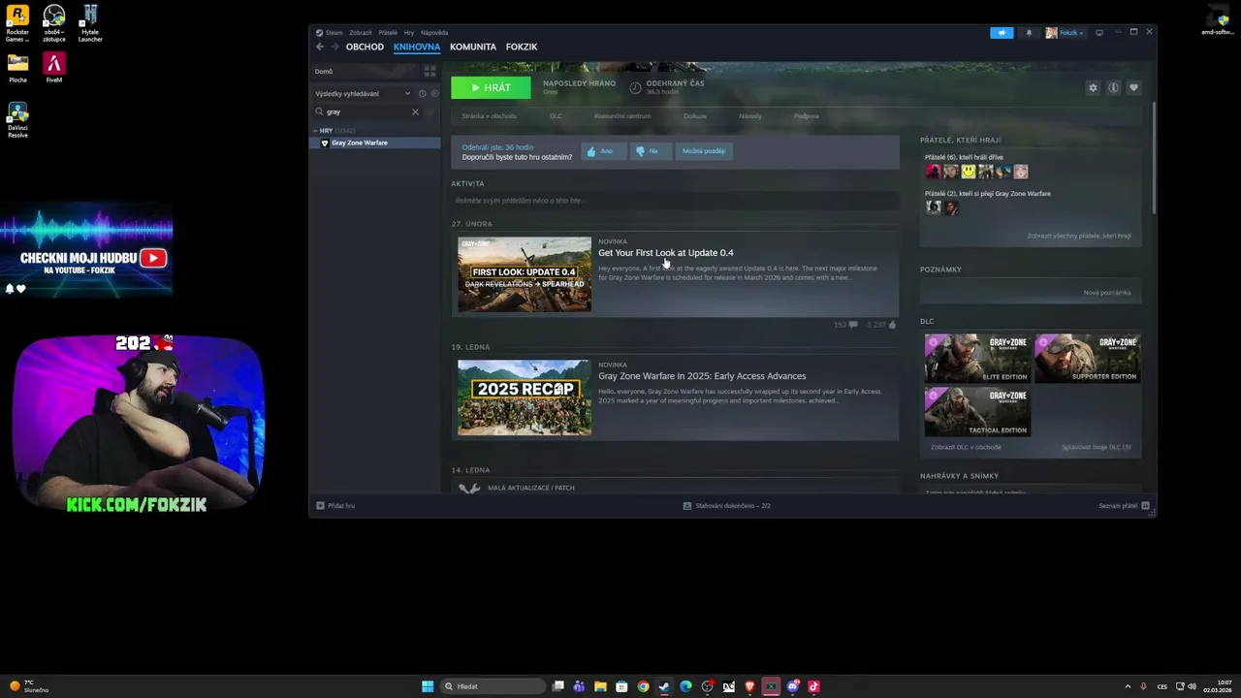1241x698 pixels.
Task: Collapse the HRY games category
Action: point(316,130)
